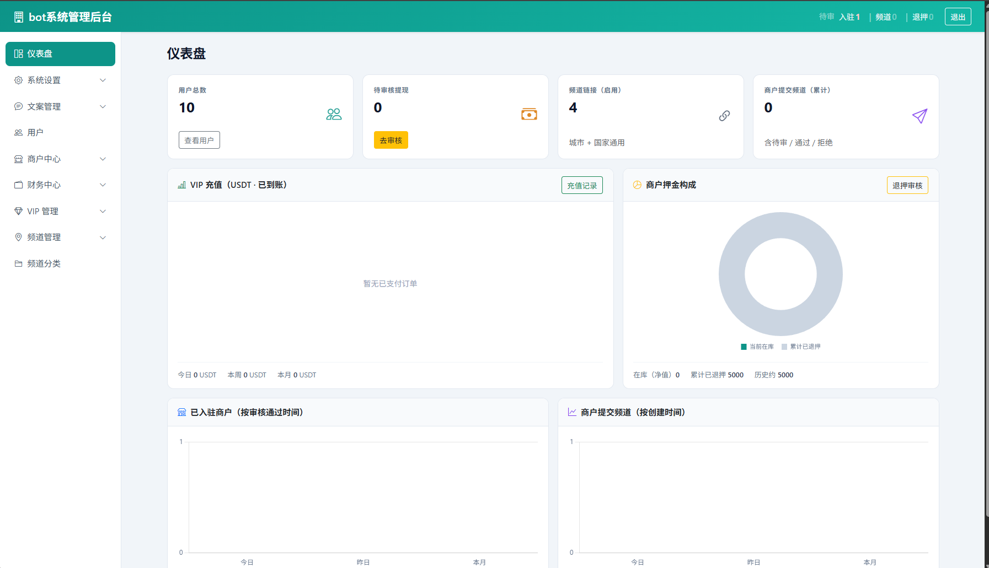The height and width of the screenshot is (568, 989).
Task: Click the paper plane icon in 商户提交频道 card
Action: point(919,116)
